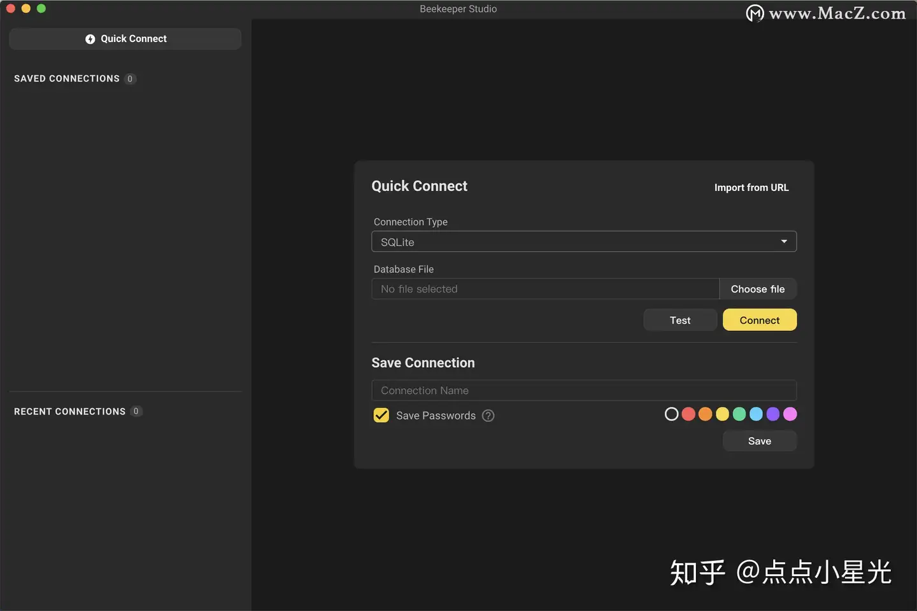This screenshot has width=917, height=611.
Task: Click Import from URL link
Action: (751, 188)
